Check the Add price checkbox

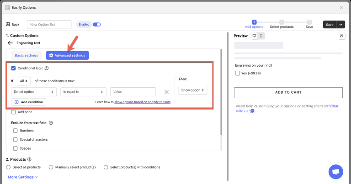point(13,112)
